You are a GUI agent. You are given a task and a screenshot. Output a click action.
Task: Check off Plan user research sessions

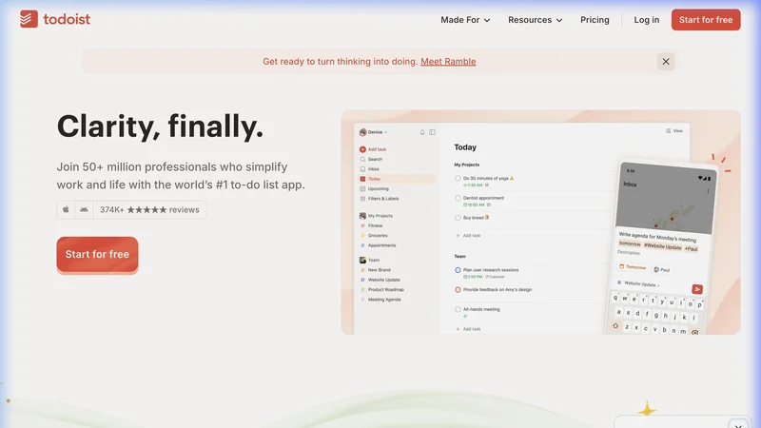[458, 270]
